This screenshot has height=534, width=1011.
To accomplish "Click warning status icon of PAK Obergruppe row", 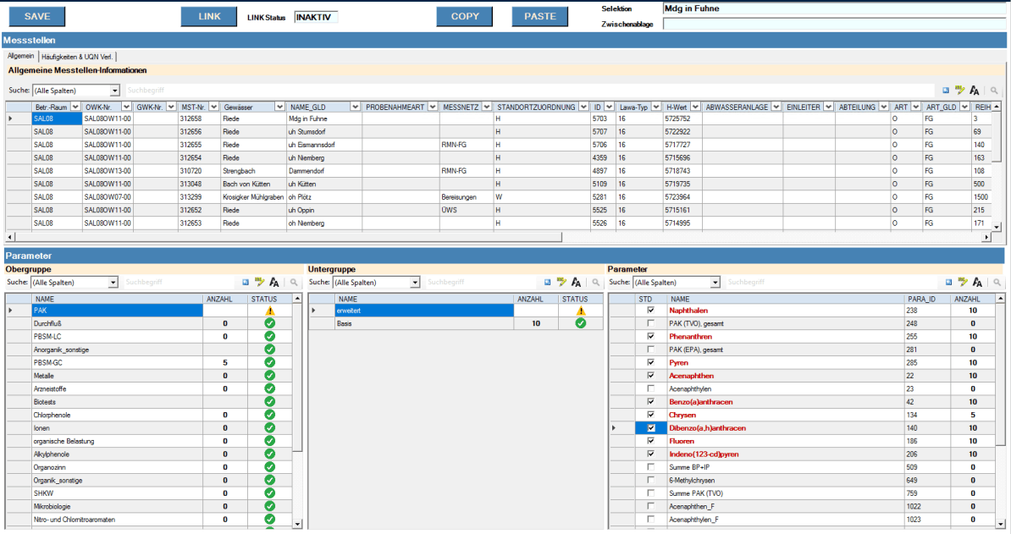I will tap(270, 311).
